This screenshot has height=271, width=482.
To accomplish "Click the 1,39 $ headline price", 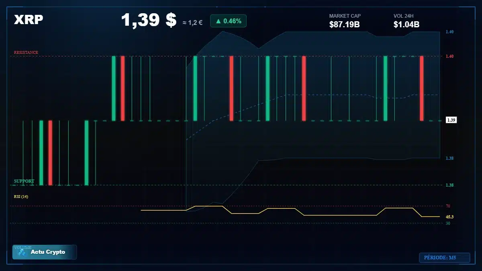I will (149, 20).
